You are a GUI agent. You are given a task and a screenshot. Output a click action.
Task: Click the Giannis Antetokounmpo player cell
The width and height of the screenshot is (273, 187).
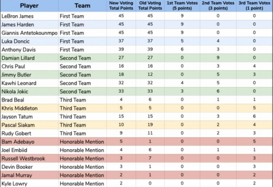[29, 33]
